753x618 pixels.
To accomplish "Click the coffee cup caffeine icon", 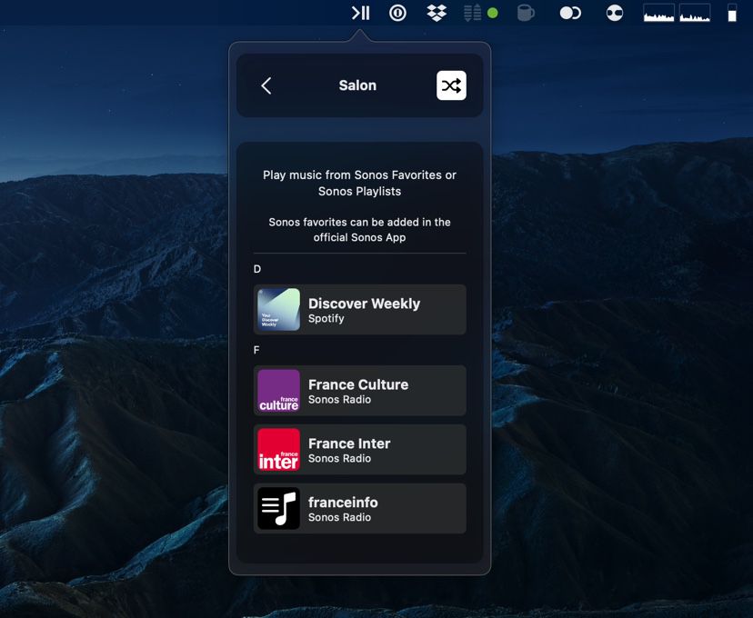I will [x=526, y=13].
